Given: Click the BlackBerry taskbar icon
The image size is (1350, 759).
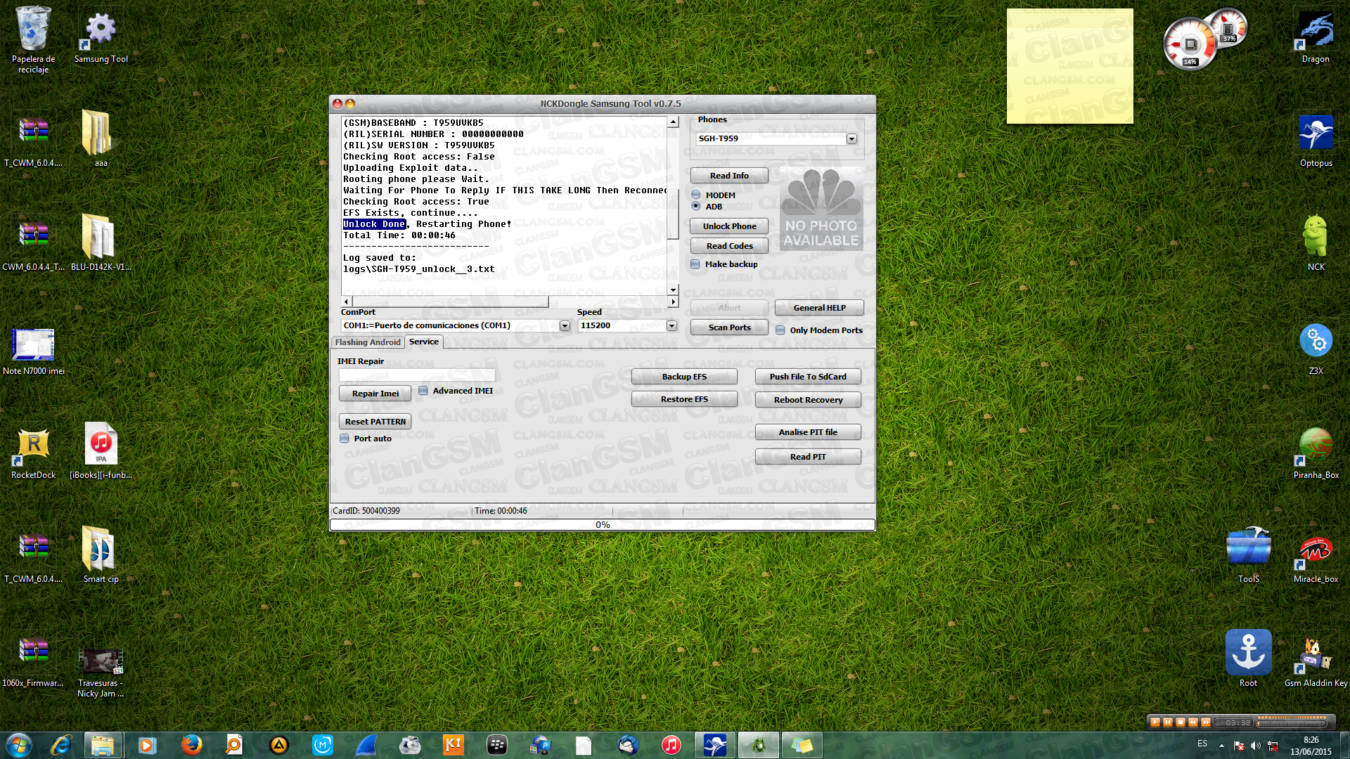Looking at the screenshot, I should (x=497, y=745).
